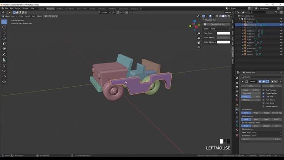
Task: Apply the Bevel modifier
Action: click(x=251, y=86)
